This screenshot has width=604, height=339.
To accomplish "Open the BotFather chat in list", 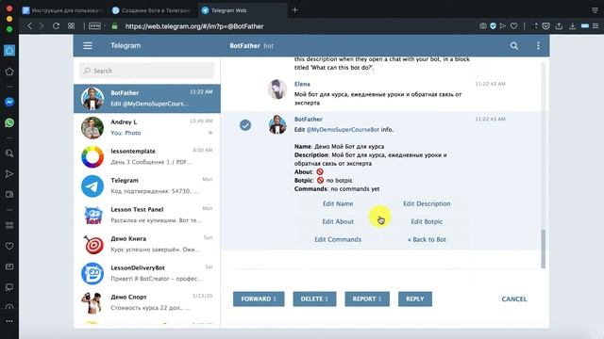I will tap(147, 98).
